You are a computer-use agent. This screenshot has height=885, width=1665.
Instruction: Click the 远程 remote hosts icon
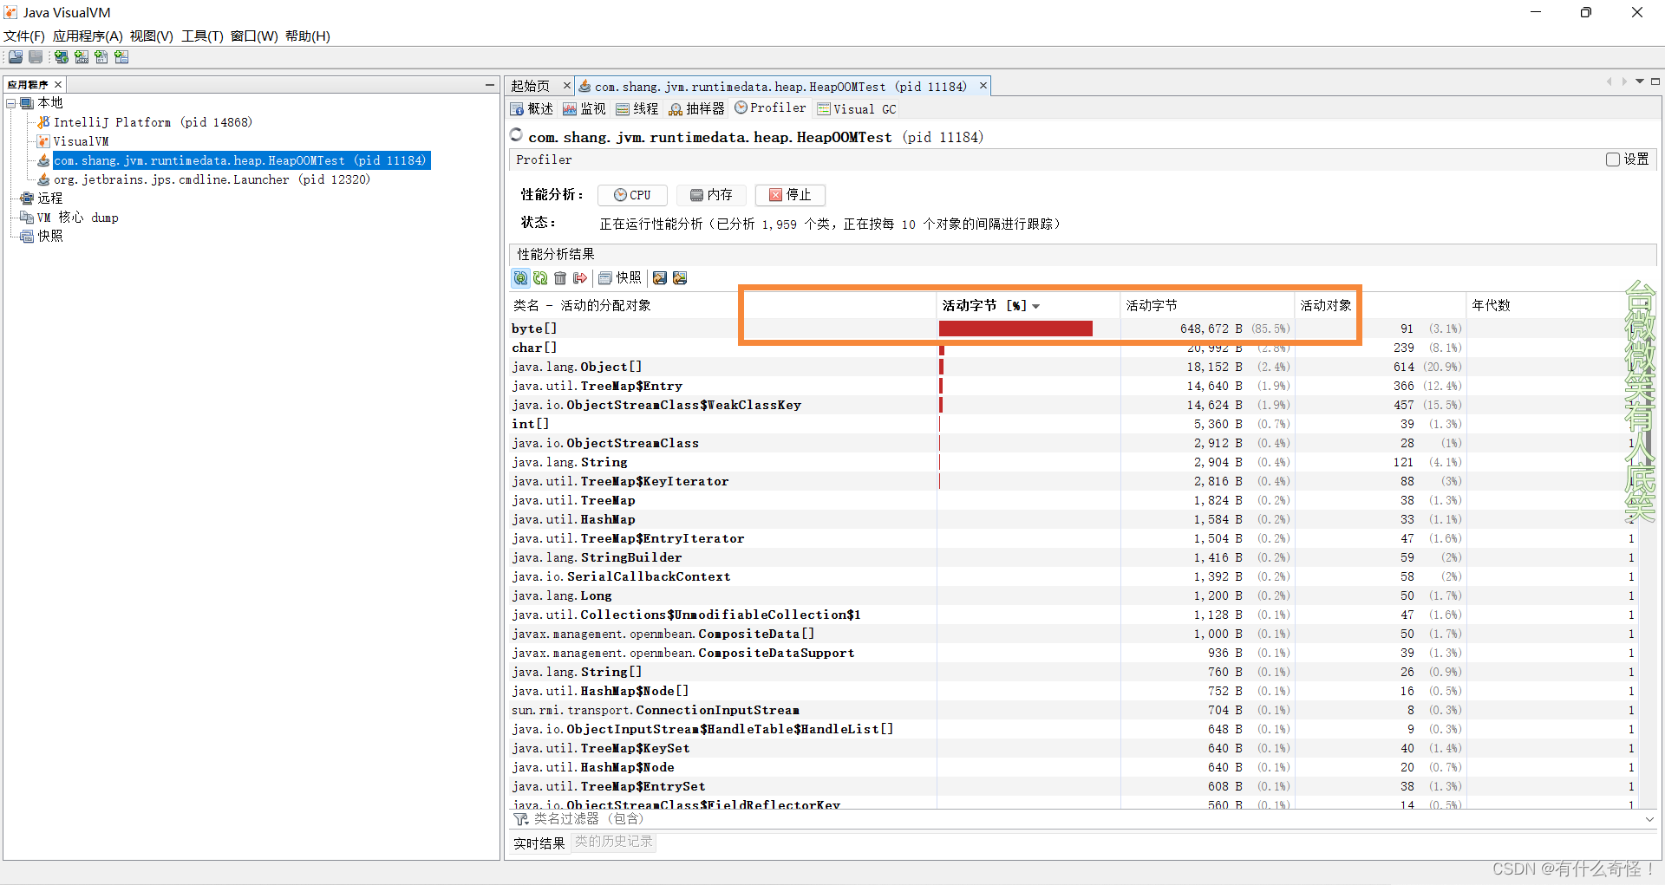[27, 198]
